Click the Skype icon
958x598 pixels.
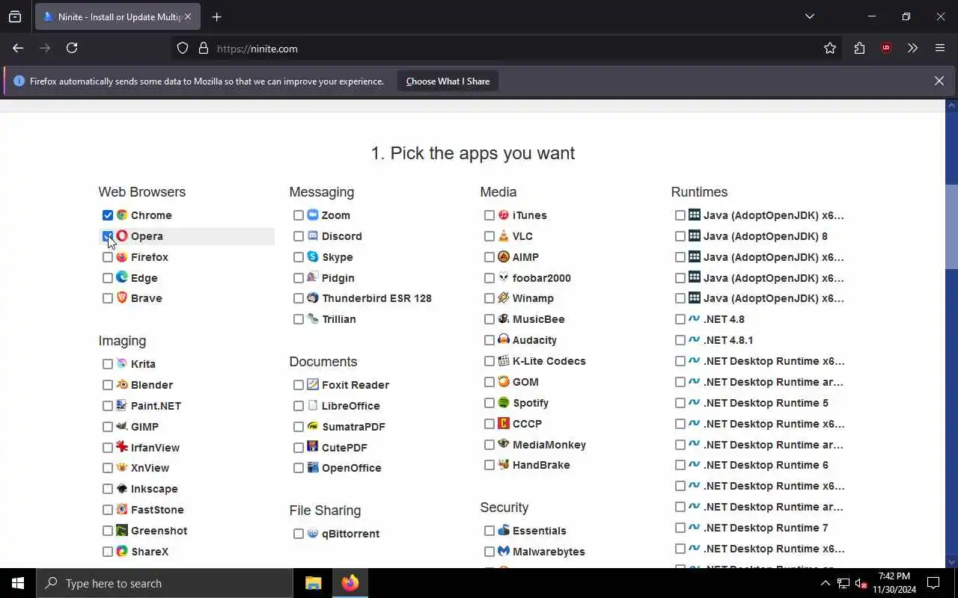pyautogui.click(x=313, y=257)
